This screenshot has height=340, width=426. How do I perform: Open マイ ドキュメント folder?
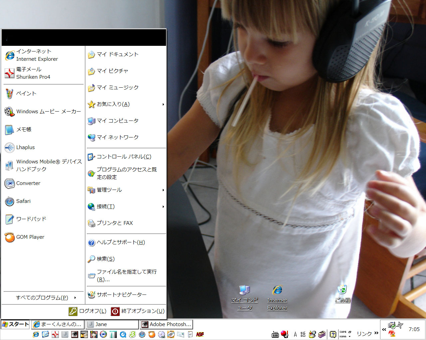[126, 54]
